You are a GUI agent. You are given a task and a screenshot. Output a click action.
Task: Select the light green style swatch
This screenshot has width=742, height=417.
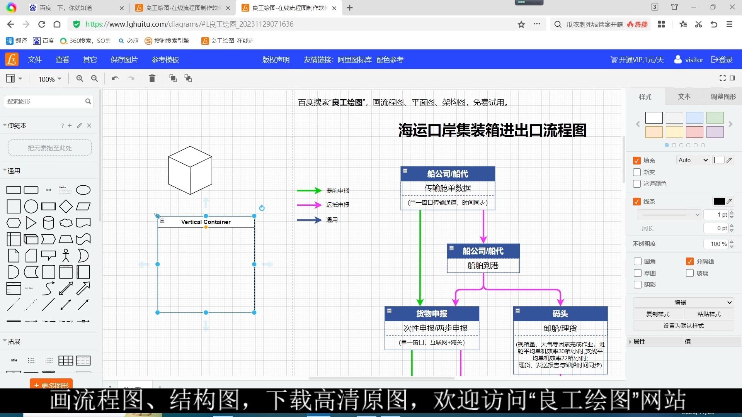(715, 118)
